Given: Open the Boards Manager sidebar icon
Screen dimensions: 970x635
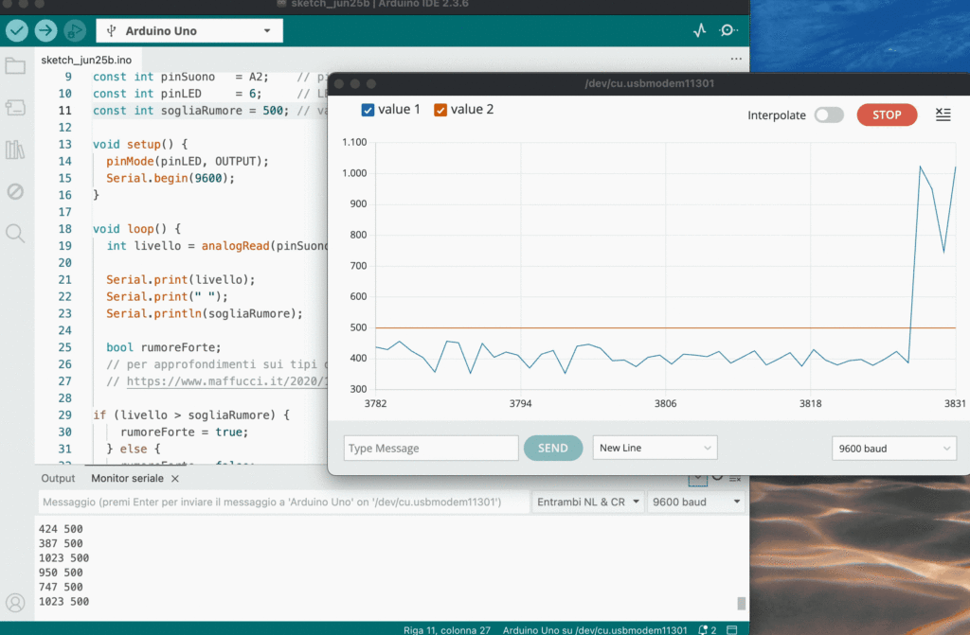Looking at the screenshot, I should click(15, 108).
